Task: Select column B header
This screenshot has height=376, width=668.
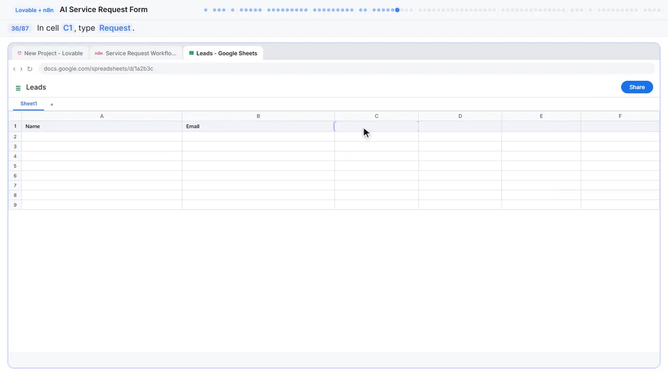Action: coord(258,116)
